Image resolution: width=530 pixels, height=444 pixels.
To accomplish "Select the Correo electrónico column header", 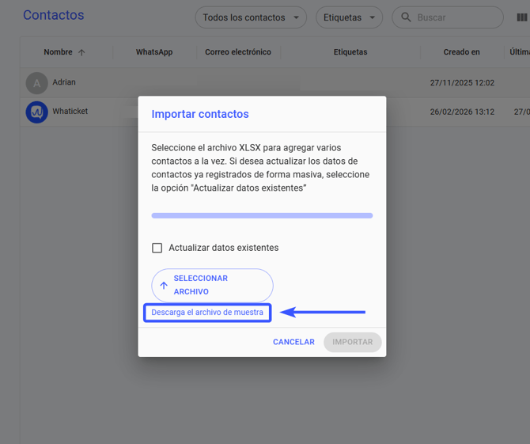I will tap(238, 52).
